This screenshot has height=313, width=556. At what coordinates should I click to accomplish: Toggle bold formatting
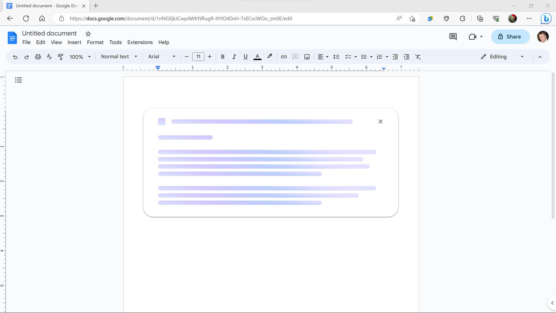(x=222, y=57)
